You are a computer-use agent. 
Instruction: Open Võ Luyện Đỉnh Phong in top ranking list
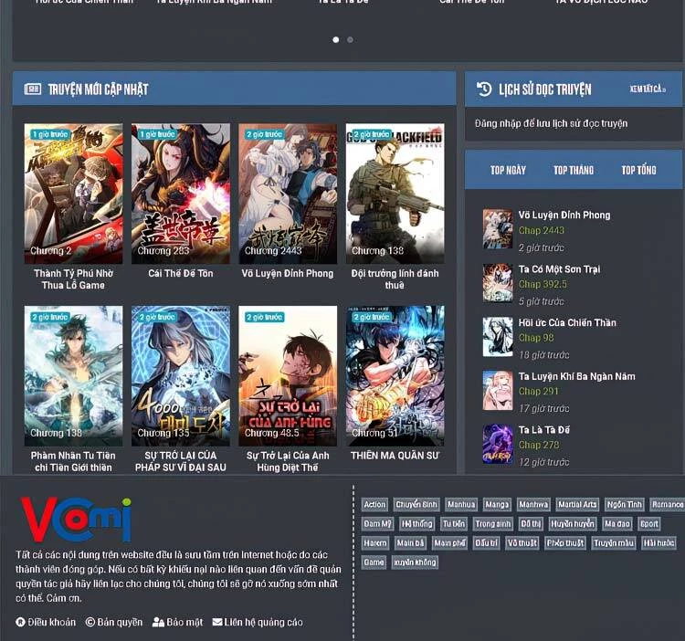pyautogui.click(x=564, y=215)
